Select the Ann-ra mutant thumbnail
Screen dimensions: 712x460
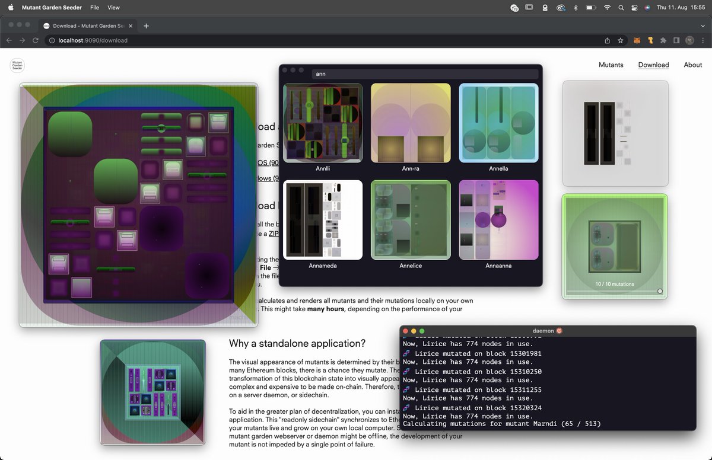click(x=411, y=123)
